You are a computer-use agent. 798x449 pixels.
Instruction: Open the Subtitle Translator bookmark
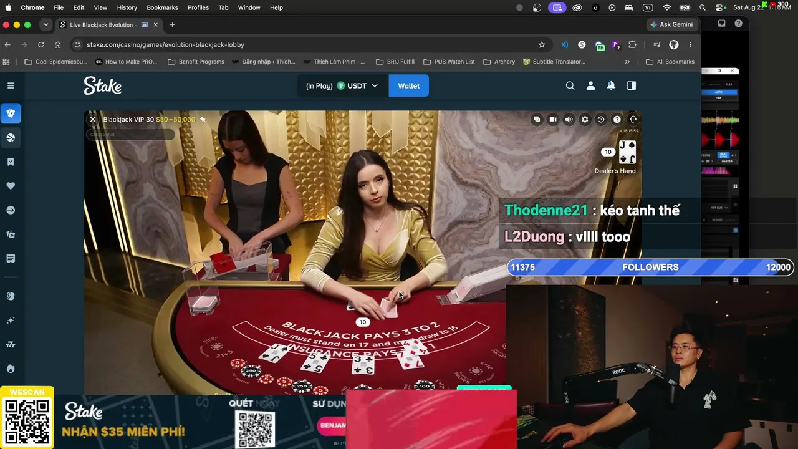(x=554, y=62)
